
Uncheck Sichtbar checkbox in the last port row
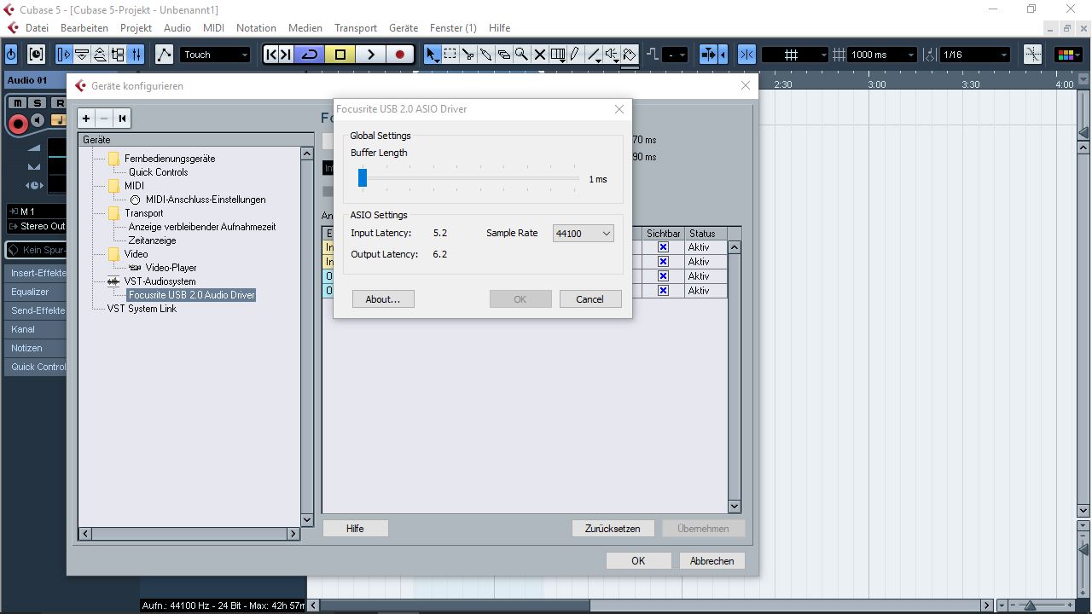[663, 291]
